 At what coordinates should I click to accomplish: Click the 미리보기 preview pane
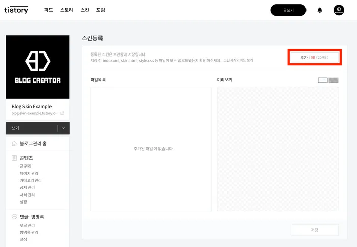coord(277,149)
